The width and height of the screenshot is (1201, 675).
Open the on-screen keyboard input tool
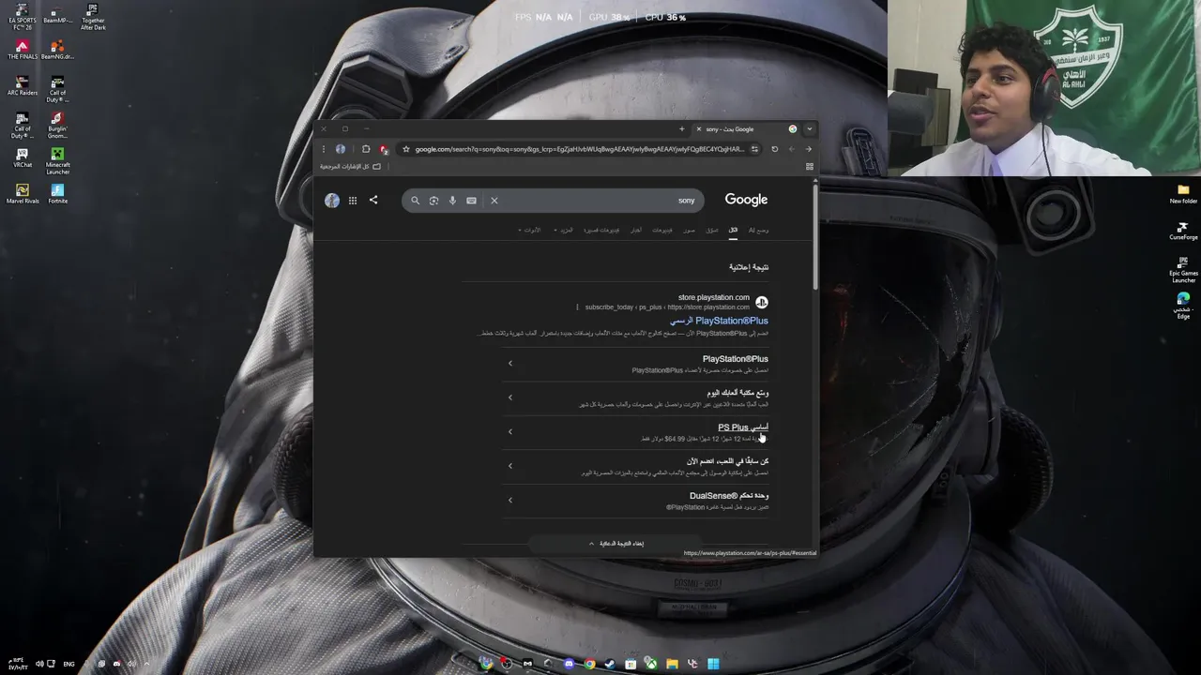click(471, 200)
